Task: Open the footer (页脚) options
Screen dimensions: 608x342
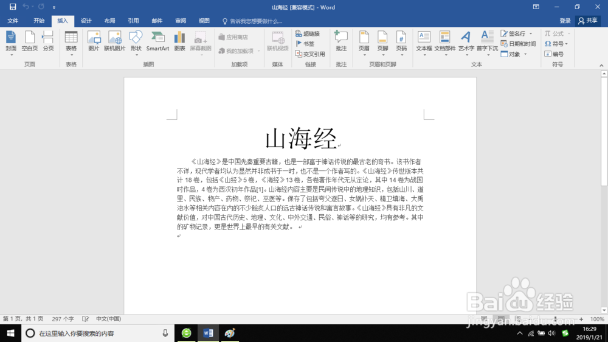Action: [x=382, y=42]
